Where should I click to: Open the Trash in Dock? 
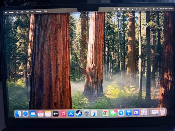[163, 112]
